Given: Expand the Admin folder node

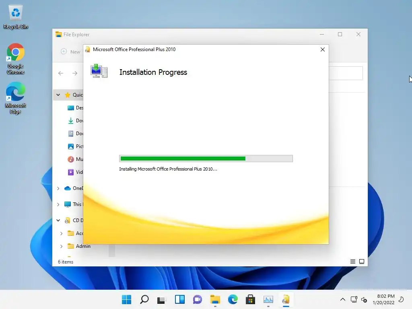Looking at the screenshot, I should (61, 246).
